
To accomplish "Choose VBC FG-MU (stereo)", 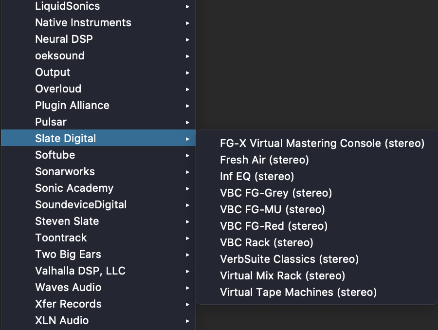I will pyautogui.click(x=317, y=210).
